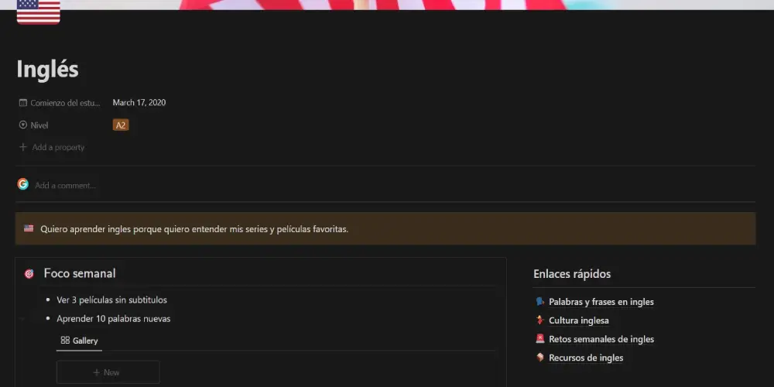Click the dancer icon beside Cultura inglesa
Viewport: 774px width, 387px height.
(x=540, y=320)
